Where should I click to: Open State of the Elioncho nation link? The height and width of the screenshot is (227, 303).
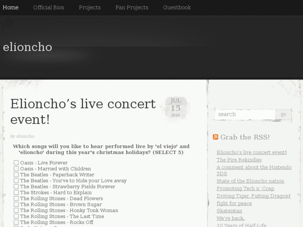point(250,181)
